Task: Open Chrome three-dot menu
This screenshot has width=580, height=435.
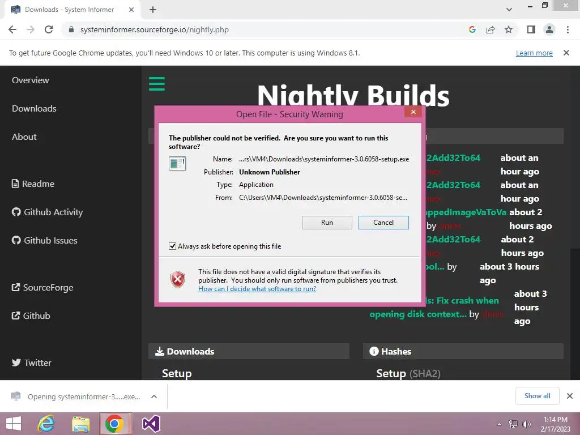Action: pos(568,29)
